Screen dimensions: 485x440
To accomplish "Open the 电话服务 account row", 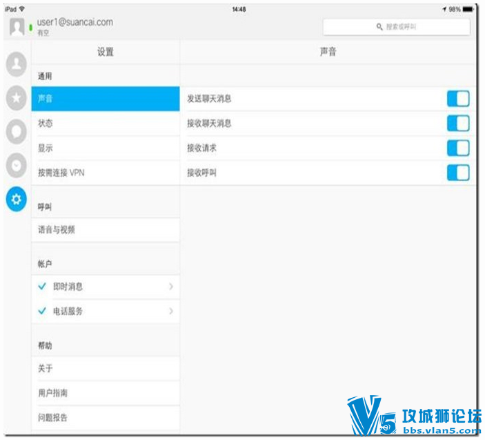I will (x=106, y=311).
